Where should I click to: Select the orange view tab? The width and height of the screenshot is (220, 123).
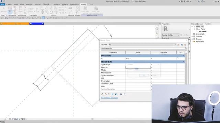click(14, 24)
